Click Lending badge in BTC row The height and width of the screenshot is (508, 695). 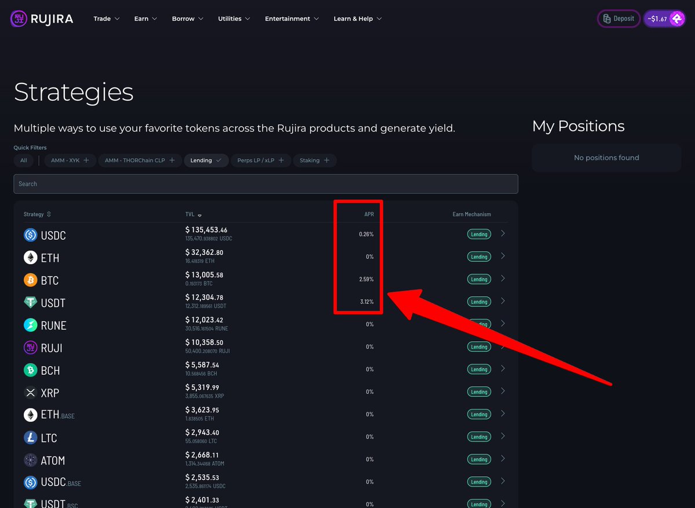[x=479, y=279]
